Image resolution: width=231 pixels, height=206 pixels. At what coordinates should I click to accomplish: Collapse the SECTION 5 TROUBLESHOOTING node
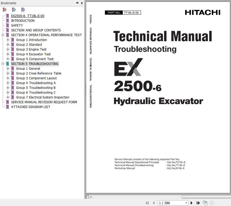point(3,64)
